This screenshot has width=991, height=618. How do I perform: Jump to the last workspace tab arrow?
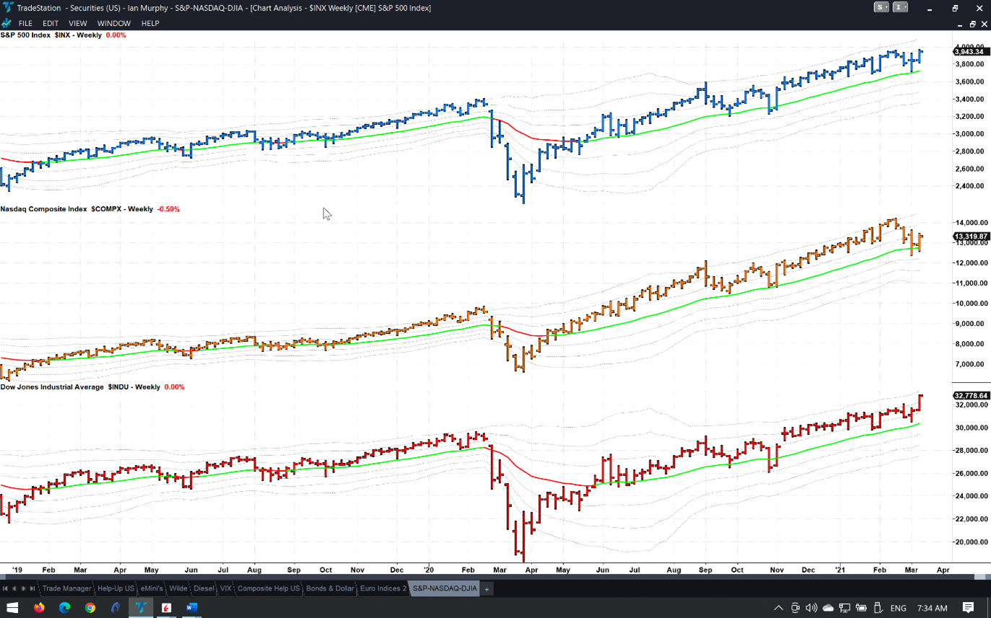click(x=32, y=588)
